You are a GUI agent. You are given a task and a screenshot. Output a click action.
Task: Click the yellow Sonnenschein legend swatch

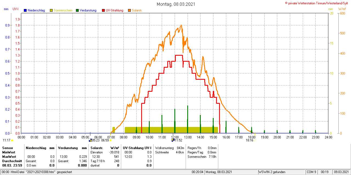pyautogui.click(x=51, y=10)
